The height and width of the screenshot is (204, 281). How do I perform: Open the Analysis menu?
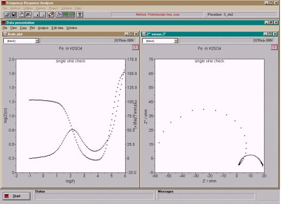tap(43, 28)
